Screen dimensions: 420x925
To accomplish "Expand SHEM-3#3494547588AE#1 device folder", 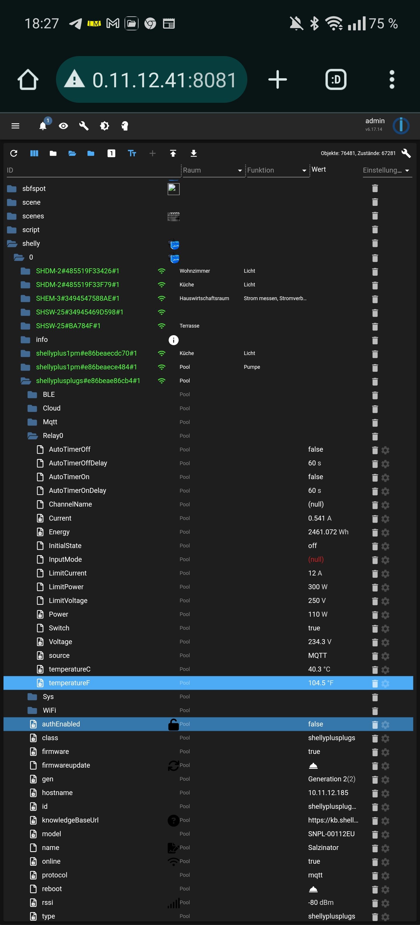I will click(x=25, y=298).
